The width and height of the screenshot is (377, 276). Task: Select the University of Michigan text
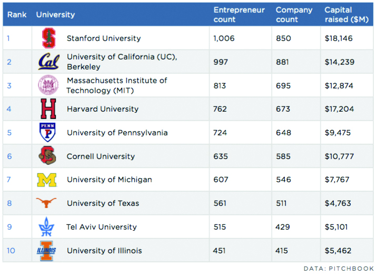coord(110,180)
